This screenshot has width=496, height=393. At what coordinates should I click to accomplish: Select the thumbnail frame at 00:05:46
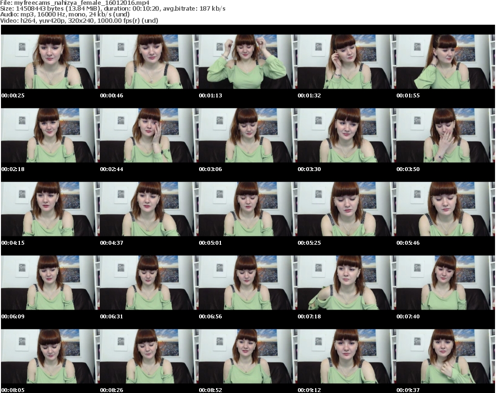446,209
